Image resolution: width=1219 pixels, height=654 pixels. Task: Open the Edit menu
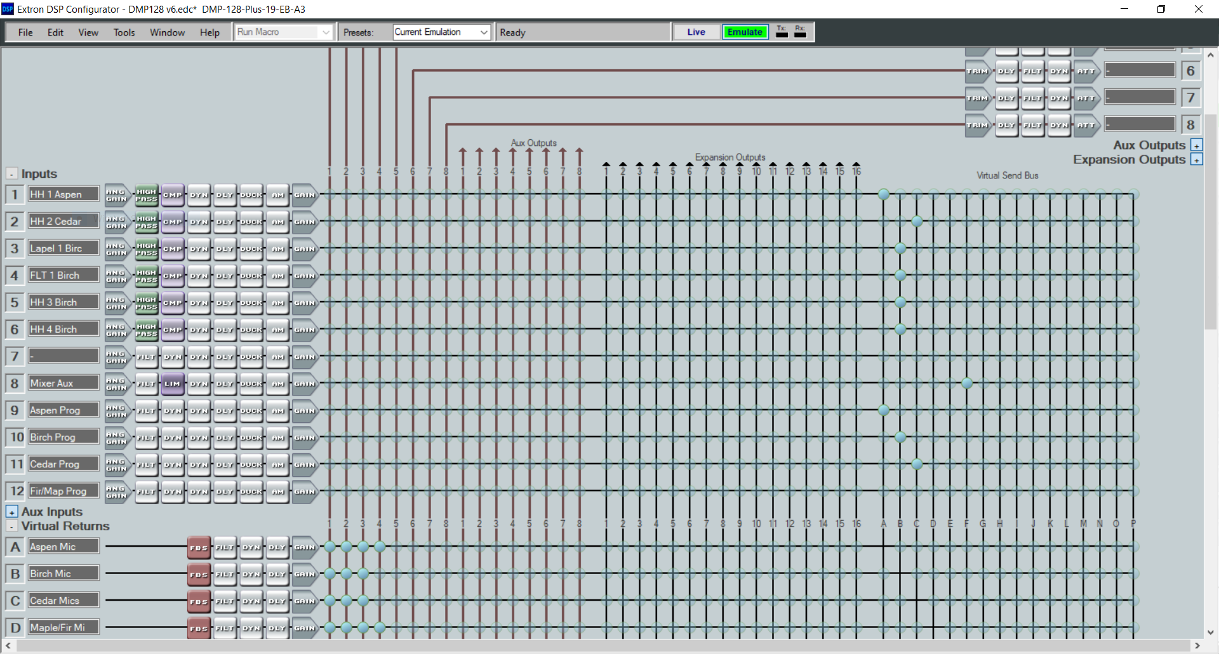coord(55,32)
